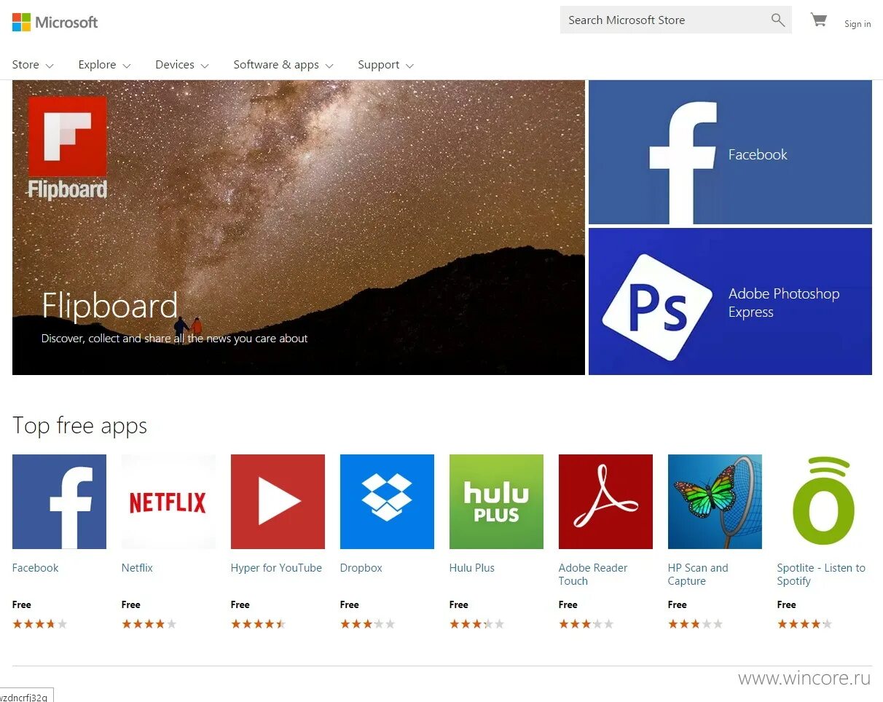The height and width of the screenshot is (702, 883).
Task: Open the featured Facebook tile
Action: pos(730,152)
